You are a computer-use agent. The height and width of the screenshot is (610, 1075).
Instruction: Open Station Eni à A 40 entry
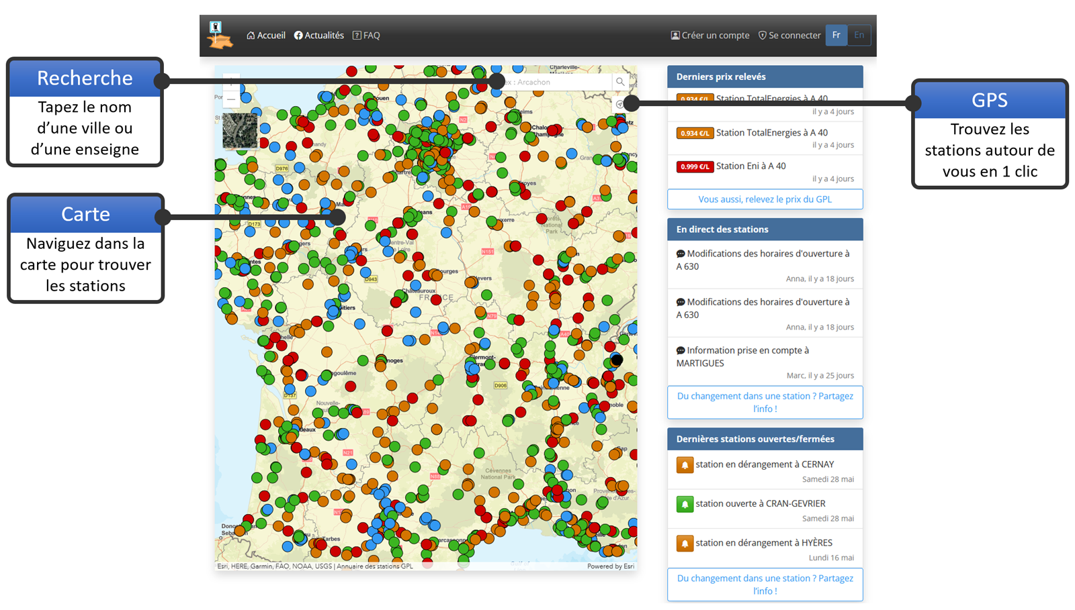point(750,166)
